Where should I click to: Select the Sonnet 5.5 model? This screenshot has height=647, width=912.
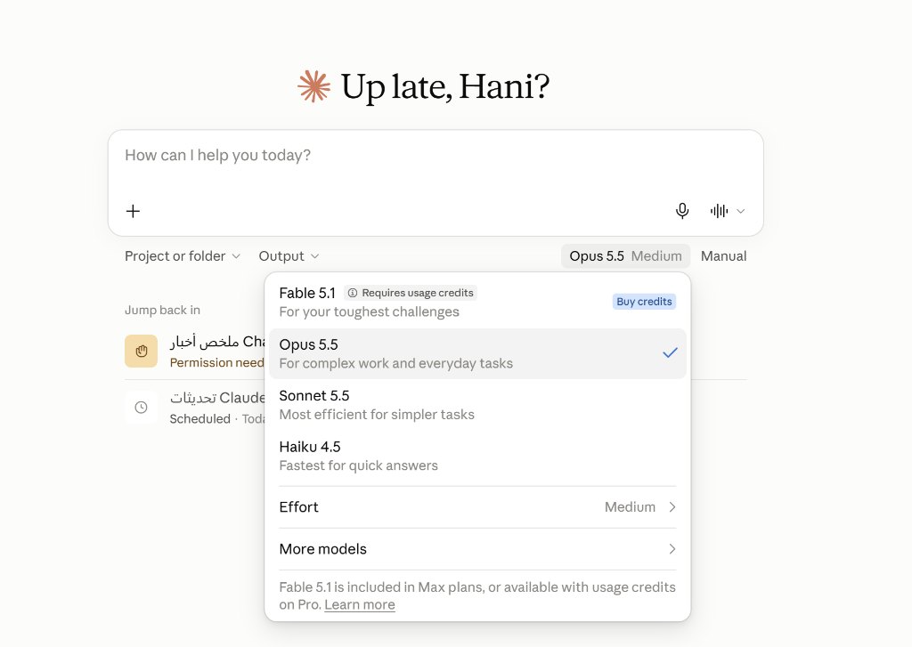pyautogui.click(x=477, y=405)
